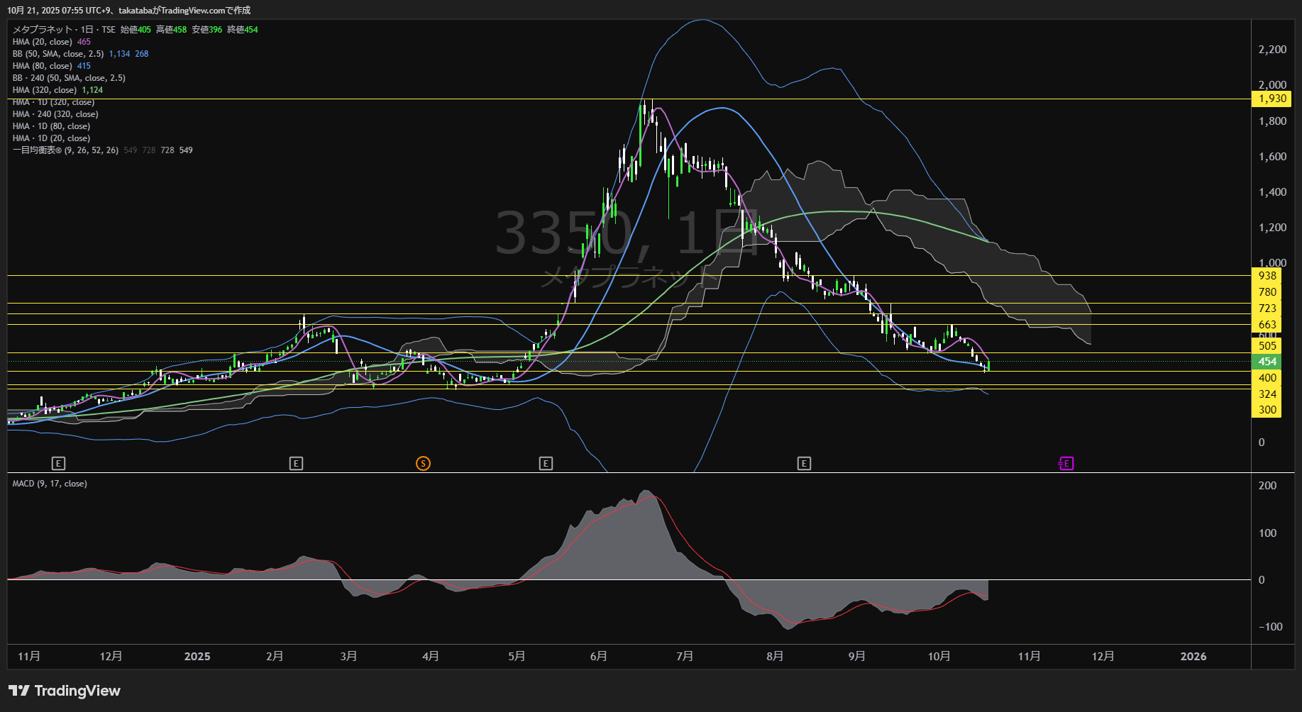The image size is (1302, 712).
Task: Click the TradingView logo at bottom left
Action: click(65, 691)
